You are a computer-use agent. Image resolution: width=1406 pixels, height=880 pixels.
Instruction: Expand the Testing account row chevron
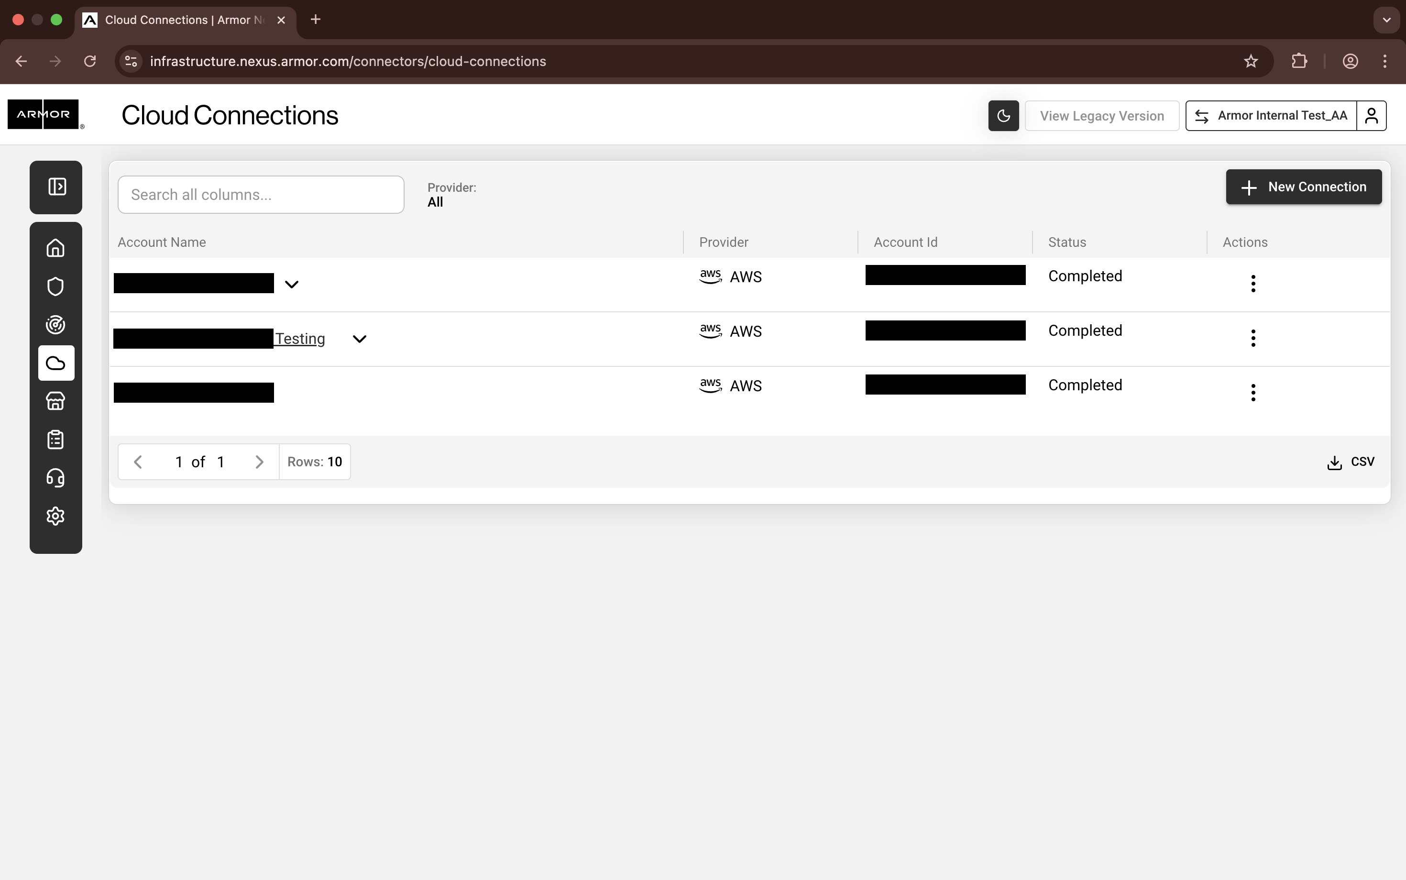360,339
